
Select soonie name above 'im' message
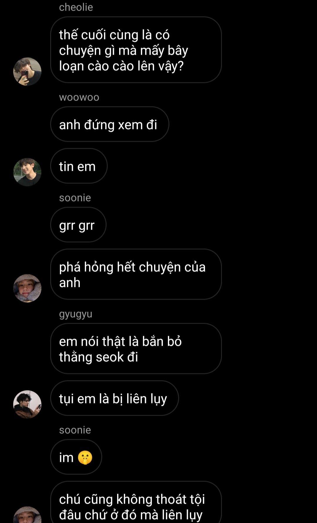75,430
